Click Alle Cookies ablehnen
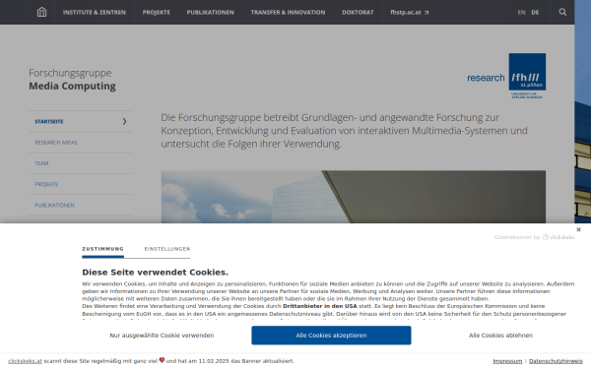The height and width of the screenshot is (369, 591). tap(500, 336)
